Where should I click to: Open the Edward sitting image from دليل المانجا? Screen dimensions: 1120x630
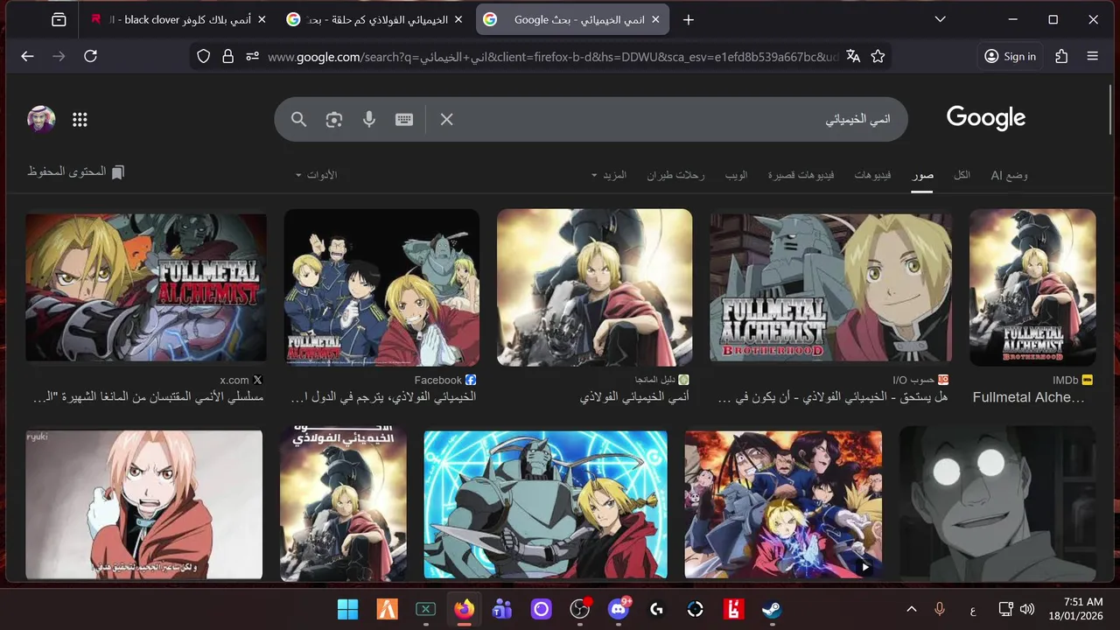click(x=594, y=287)
